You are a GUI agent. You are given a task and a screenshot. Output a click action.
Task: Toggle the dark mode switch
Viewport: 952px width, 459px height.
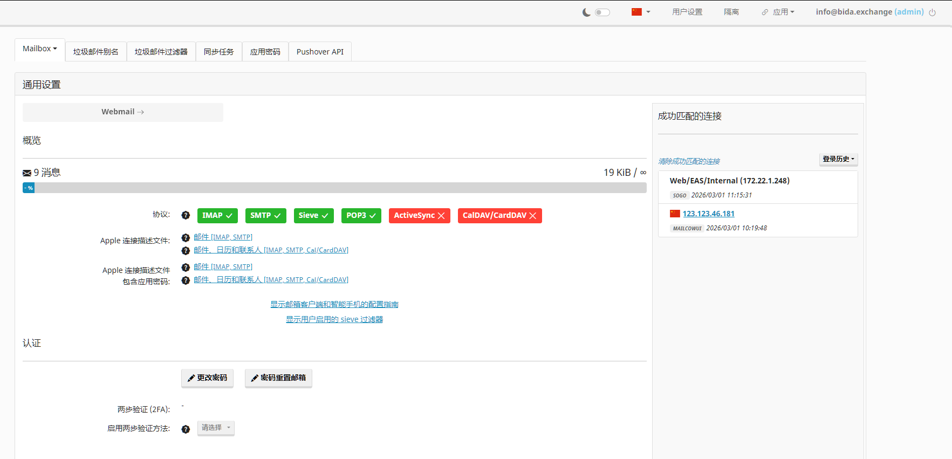click(x=602, y=12)
